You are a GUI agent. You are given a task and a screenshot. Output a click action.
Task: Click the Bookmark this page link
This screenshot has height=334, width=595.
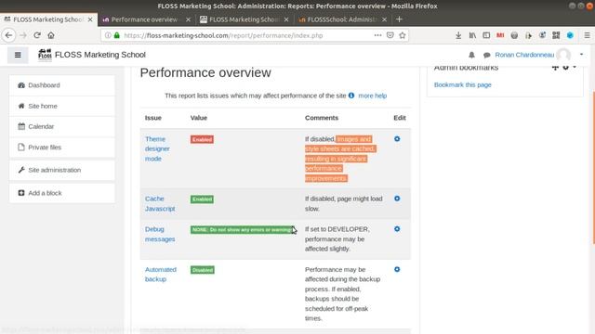pyautogui.click(x=463, y=84)
